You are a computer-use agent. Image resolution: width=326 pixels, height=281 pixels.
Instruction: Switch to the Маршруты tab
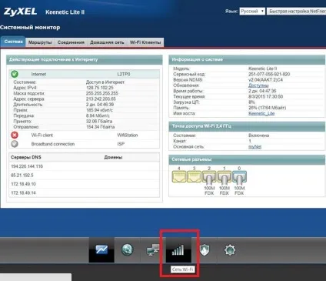40,42
